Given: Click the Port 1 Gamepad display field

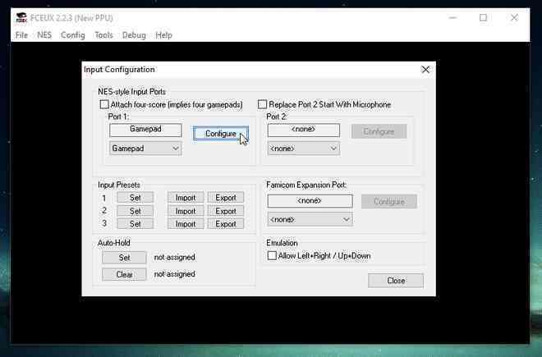Looking at the screenshot, I should 145,130.
